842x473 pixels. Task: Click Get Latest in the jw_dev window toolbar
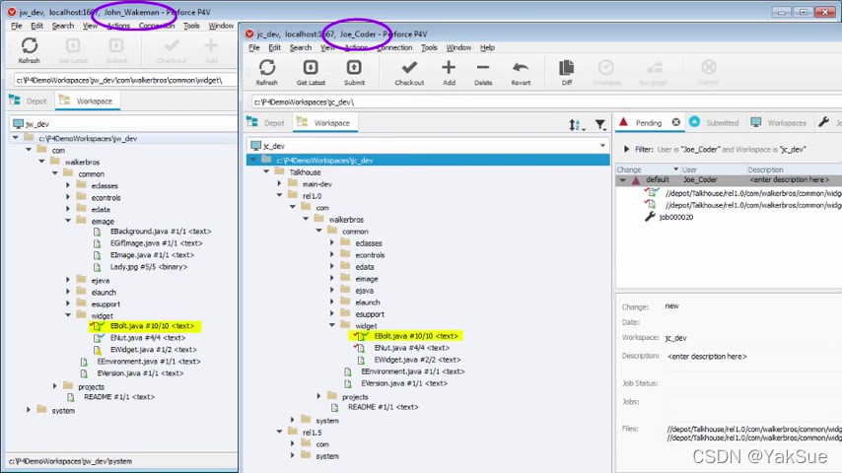73,50
